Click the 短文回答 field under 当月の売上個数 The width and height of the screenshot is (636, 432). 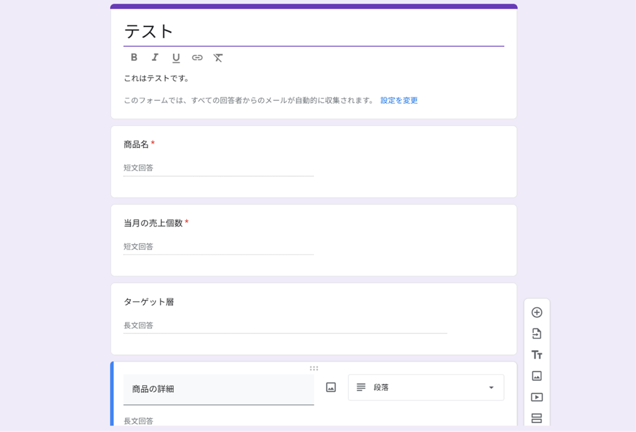tap(219, 247)
